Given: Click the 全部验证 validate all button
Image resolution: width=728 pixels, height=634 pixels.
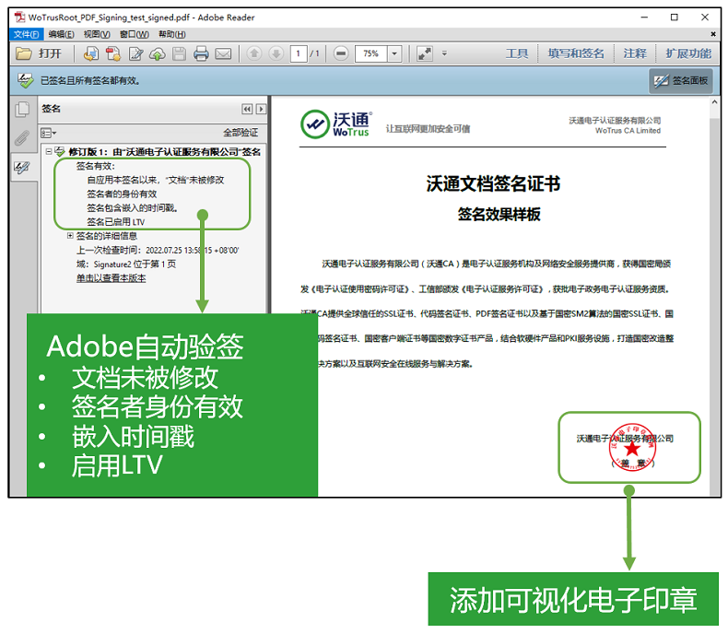Looking at the screenshot, I should coord(241,133).
